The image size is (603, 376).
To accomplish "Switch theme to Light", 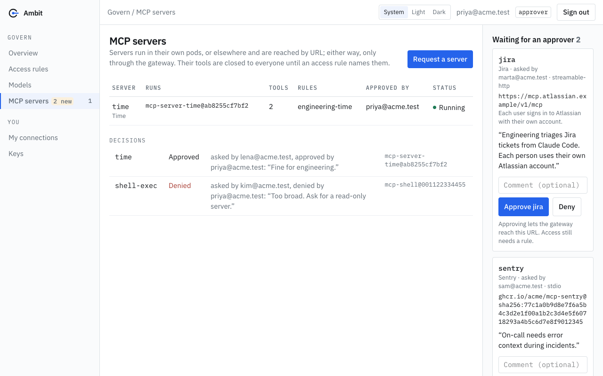I will (418, 12).
